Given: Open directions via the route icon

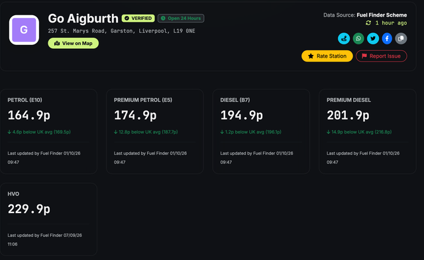Looking at the screenshot, I should click(x=344, y=38).
